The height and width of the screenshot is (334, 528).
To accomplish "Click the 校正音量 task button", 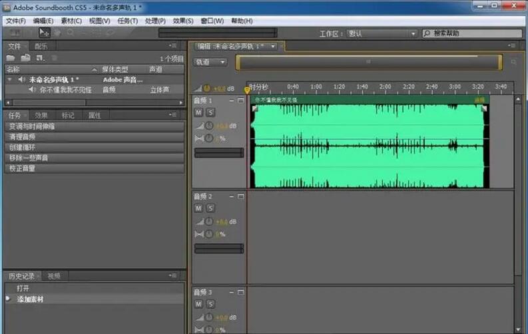I will click(x=94, y=168).
